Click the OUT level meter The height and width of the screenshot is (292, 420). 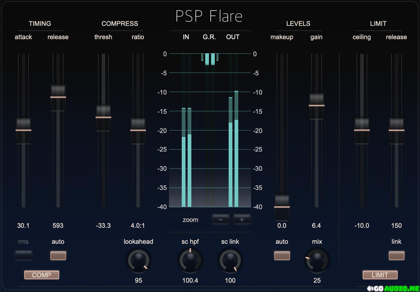[x=233, y=130]
